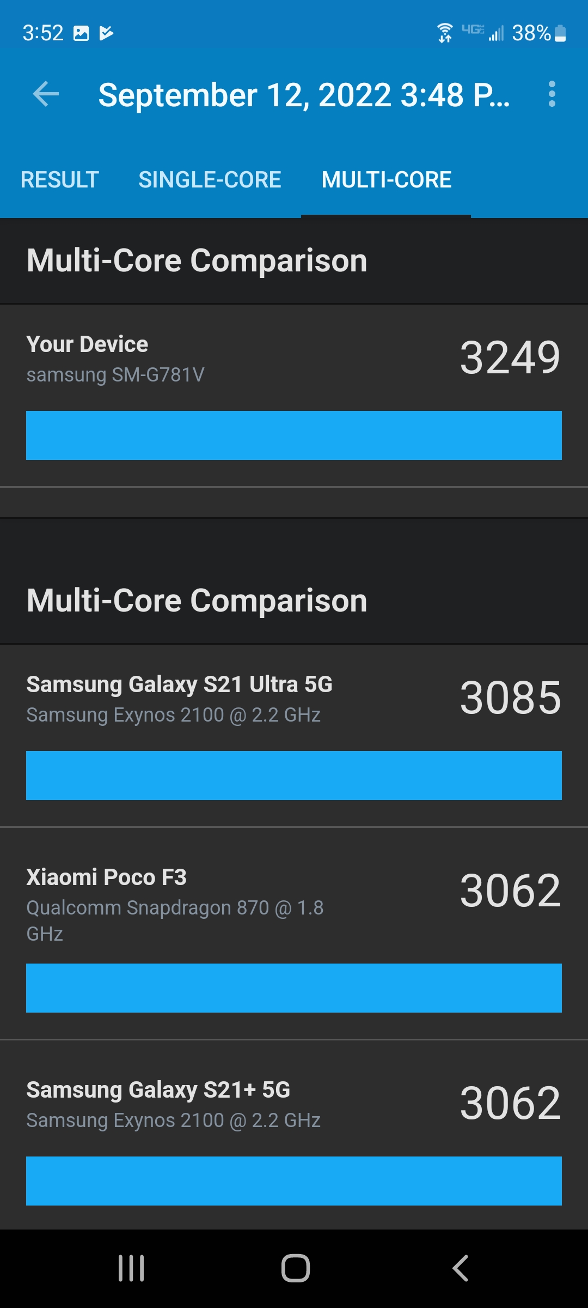This screenshot has height=1308, width=588.
Task: Switch to the RESULT tab
Action: (60, 180)
